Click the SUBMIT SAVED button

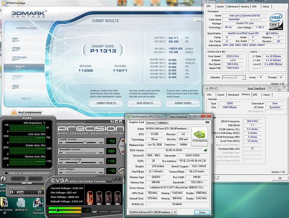click(x=183, y=103)
